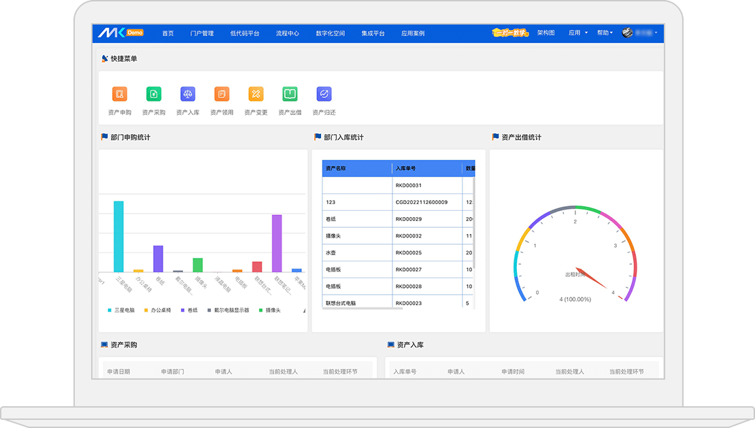Image resolution: width=755 pixels, height=428 pixels.
Task: Open the 架构图 link
Action: (x=546, y=33)
